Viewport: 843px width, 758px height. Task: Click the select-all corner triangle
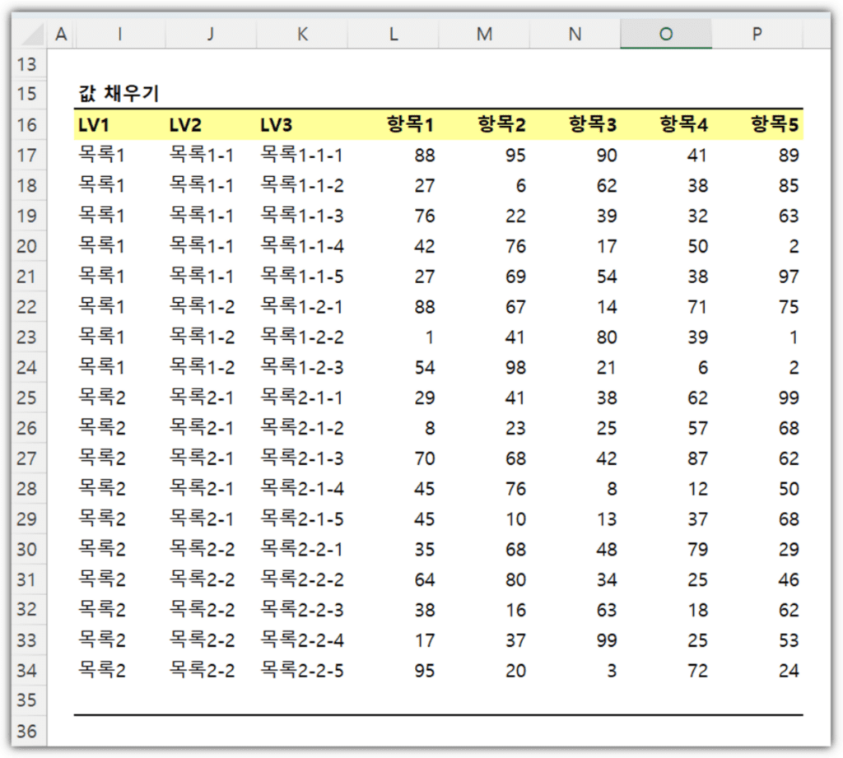pyautogui.click(x=33, y=35)
